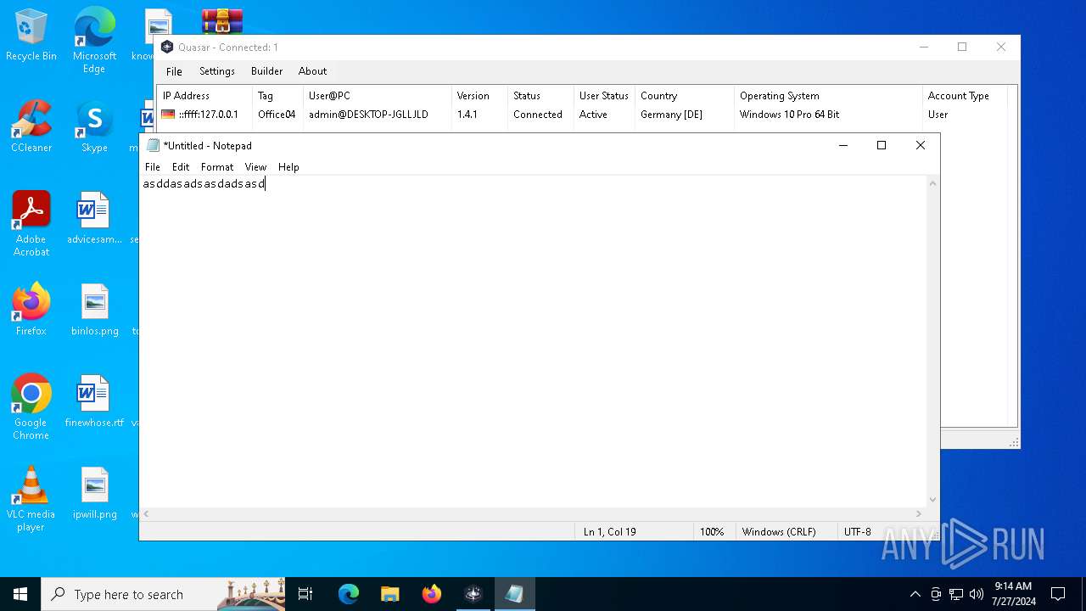Open Task View on taskbar
The width and height of the screenshot is (1086, 611).
[x=305, y=594]
